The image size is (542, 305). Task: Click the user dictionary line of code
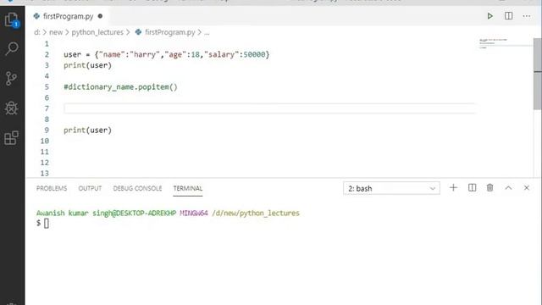[166, 54]
